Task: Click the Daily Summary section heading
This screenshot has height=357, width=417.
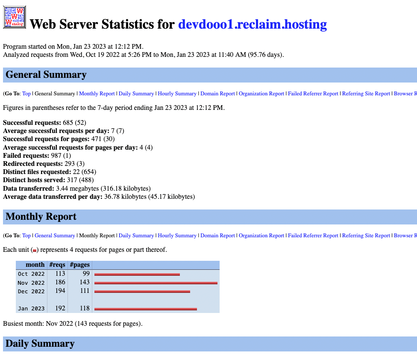Action: (40, 344)
